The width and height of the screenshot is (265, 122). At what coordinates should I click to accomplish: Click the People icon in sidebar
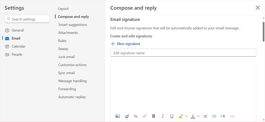(x=7, y=55)
